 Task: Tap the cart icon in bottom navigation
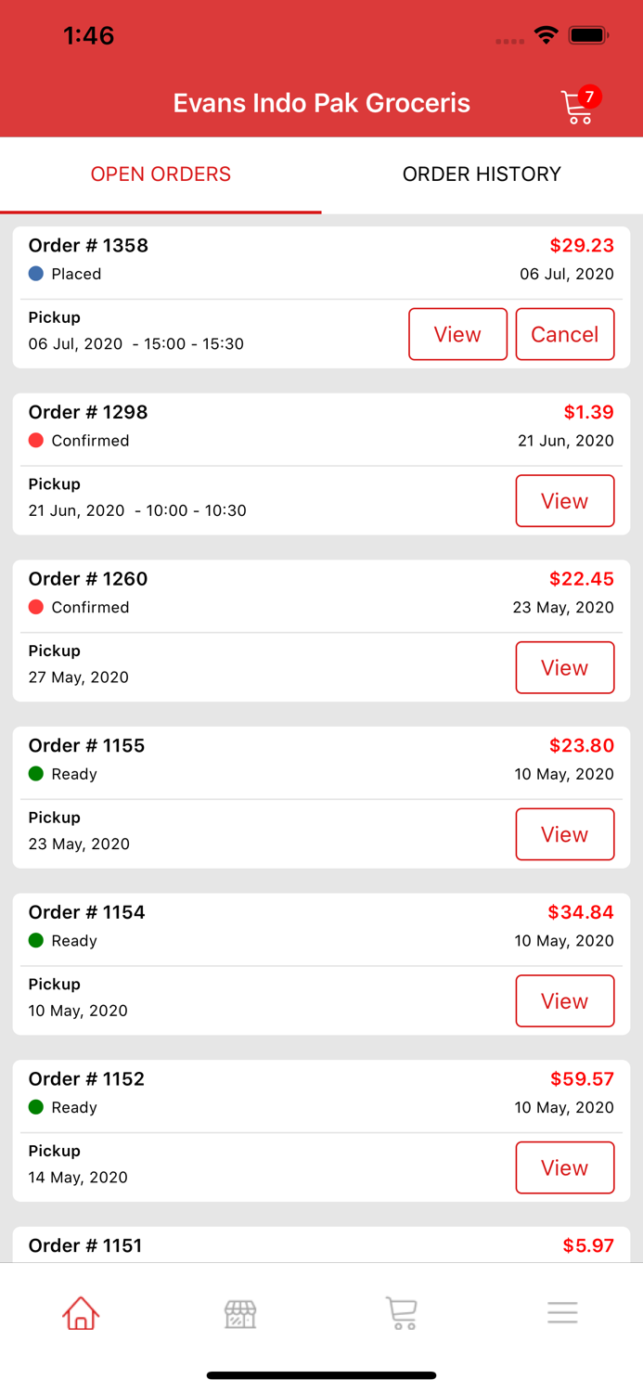coord(401,1313)
